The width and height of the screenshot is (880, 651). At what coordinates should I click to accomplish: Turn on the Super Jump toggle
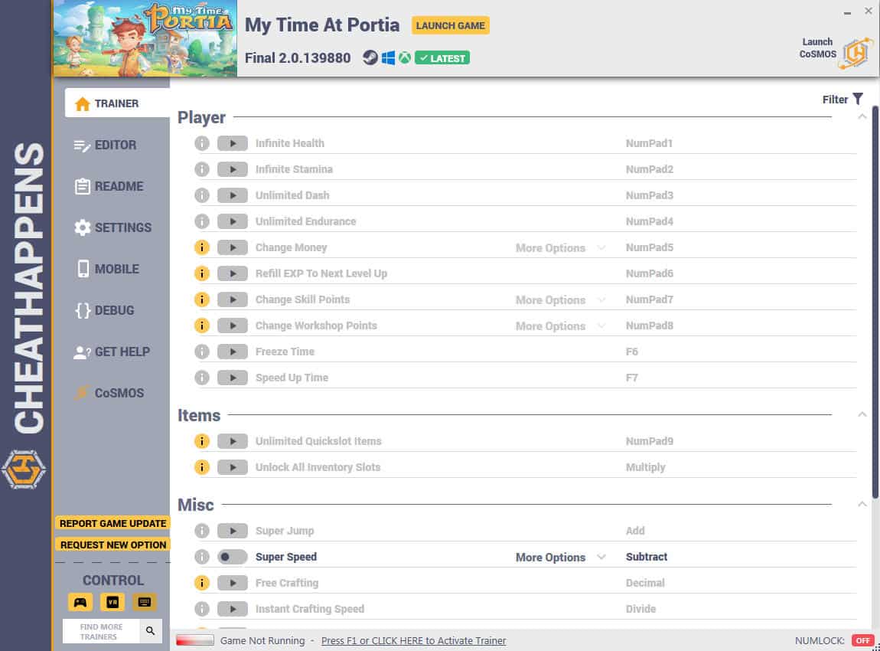click(x=233, y=531)
